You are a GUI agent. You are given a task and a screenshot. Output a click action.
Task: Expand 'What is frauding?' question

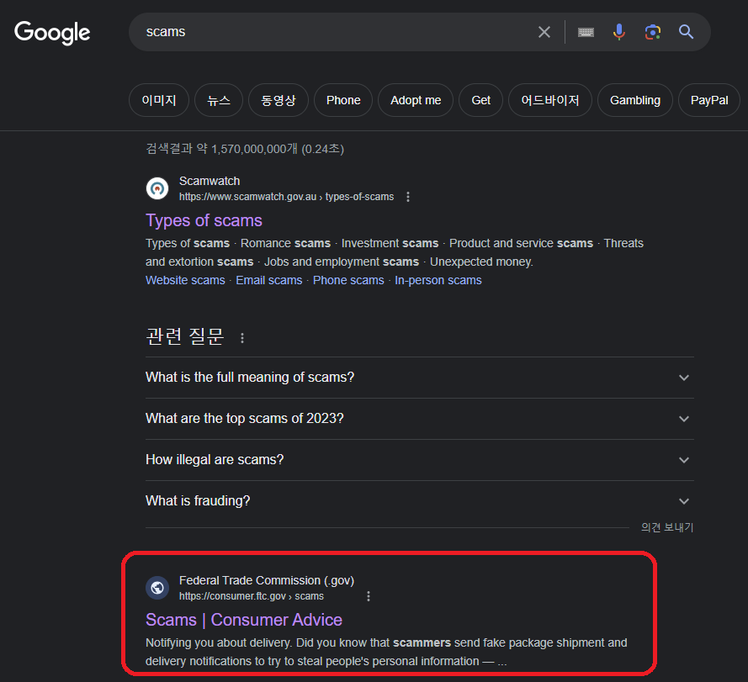[419, 500]
